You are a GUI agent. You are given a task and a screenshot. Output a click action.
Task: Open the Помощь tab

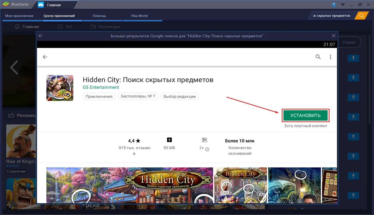point(99,16)
